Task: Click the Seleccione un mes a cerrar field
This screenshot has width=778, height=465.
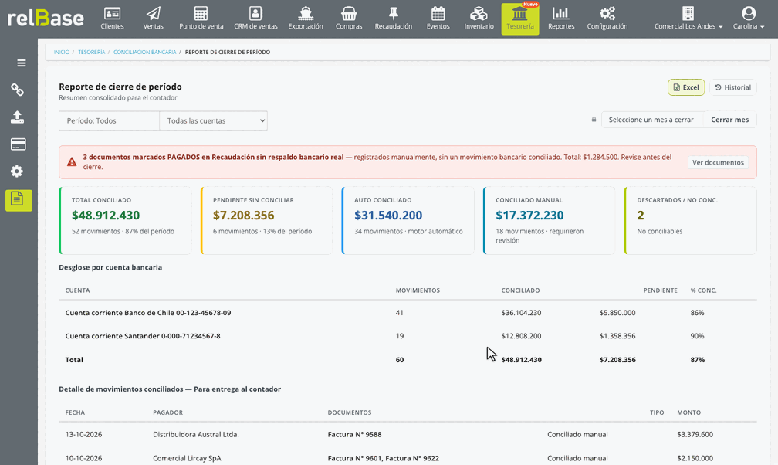Action: [x=652, y=120]
